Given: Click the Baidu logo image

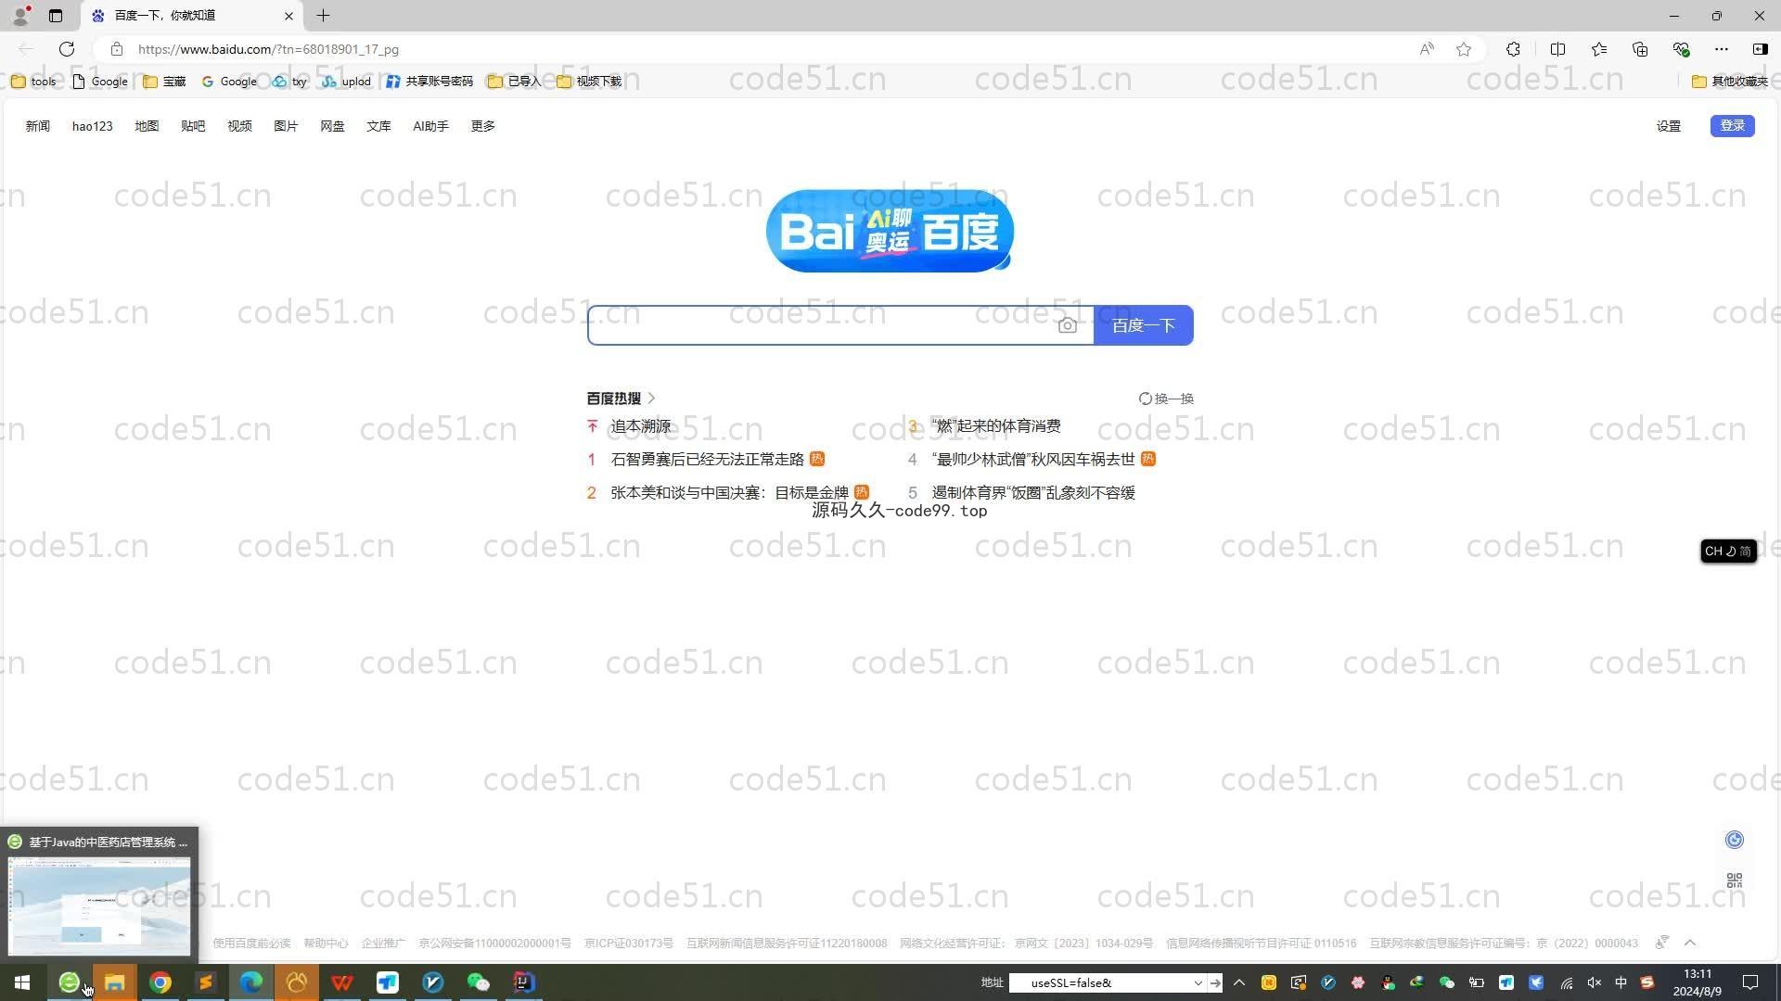Looking at the screenshot, I should coord(890,231).
